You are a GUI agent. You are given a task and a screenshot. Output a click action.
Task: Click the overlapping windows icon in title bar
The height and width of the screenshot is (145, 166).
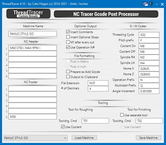[145, 4]
